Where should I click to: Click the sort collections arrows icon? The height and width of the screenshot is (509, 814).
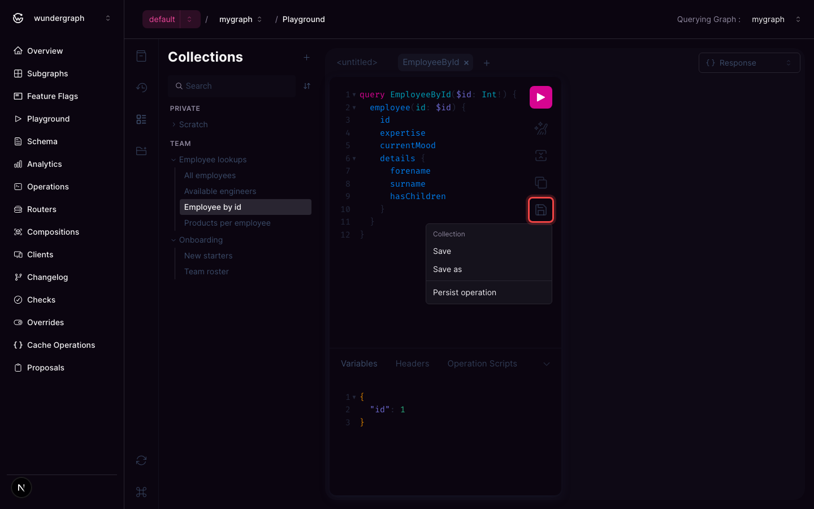(x=307, y=86)
